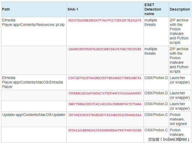Click the hash beginning with 795B8BCADCAA
Viewport: 193px width, 144px height.
[105, 93]
